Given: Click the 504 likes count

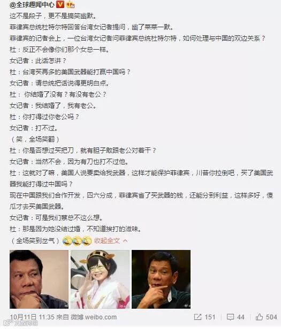Looking at the screenshot, I should [271, 317].
